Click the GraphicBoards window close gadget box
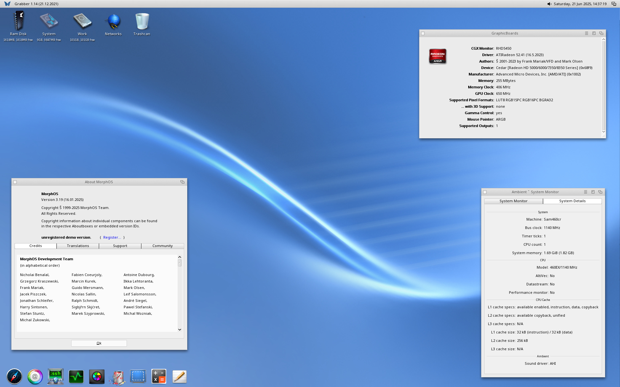Image resolution: width=620 pixels, height=387 pixels. pyautogui.click(x=423, y=34)
